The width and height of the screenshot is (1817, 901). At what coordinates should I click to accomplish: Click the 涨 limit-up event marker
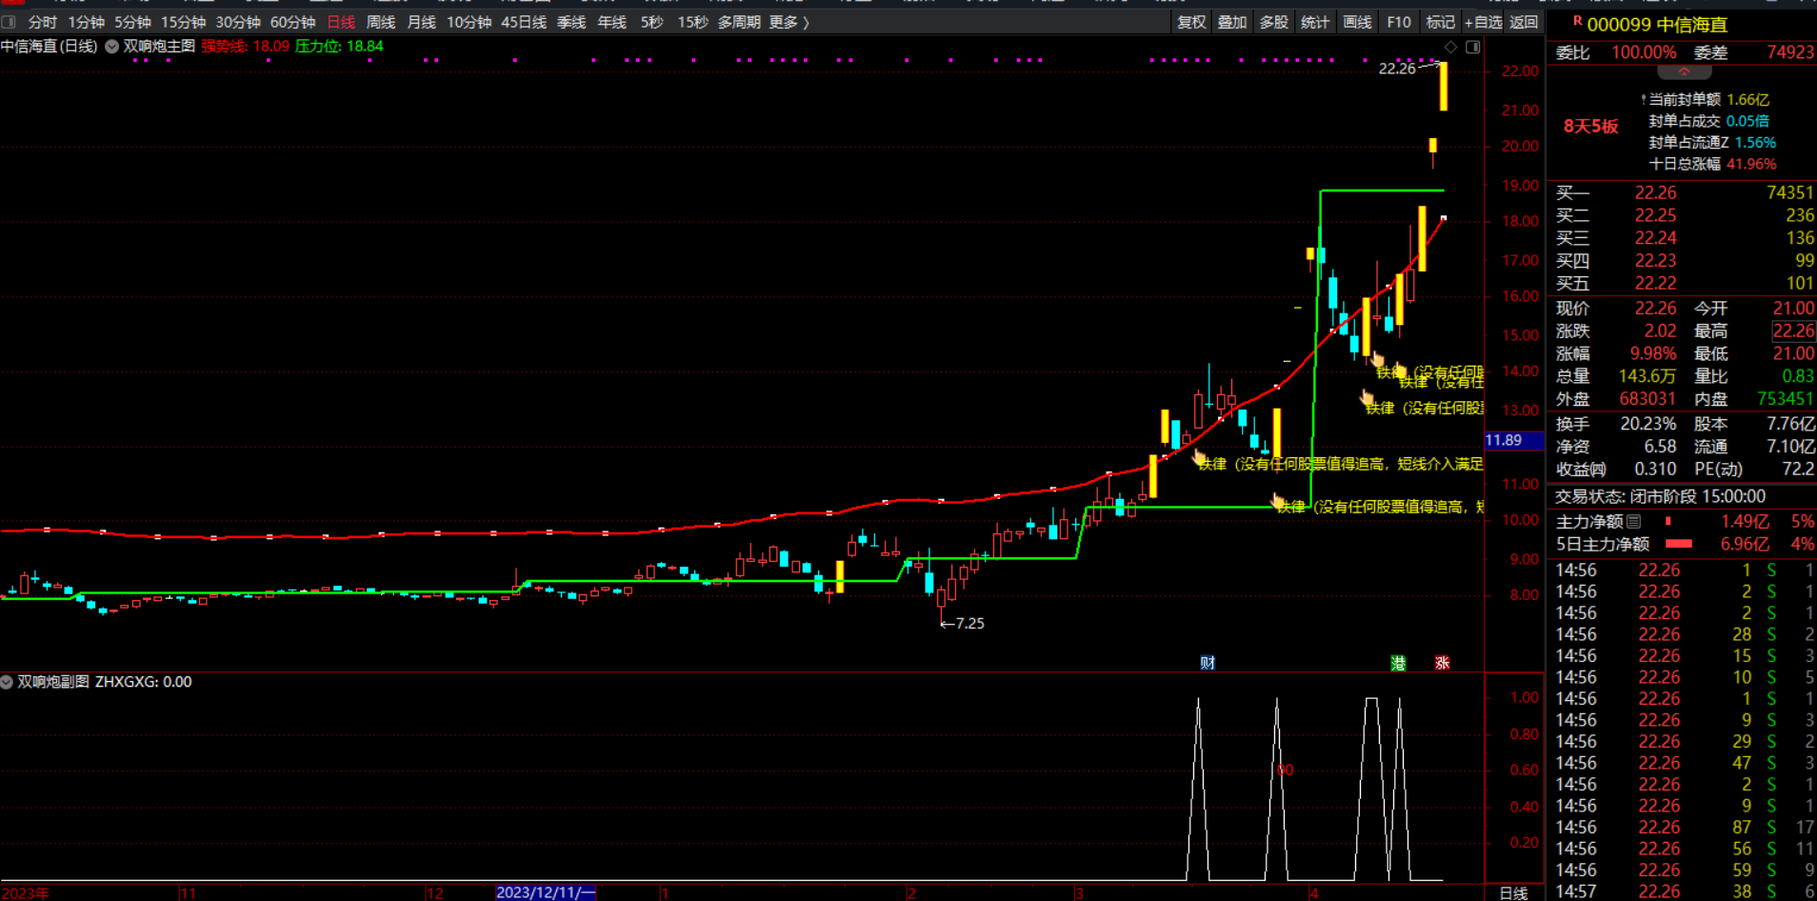click(1442, 663)
